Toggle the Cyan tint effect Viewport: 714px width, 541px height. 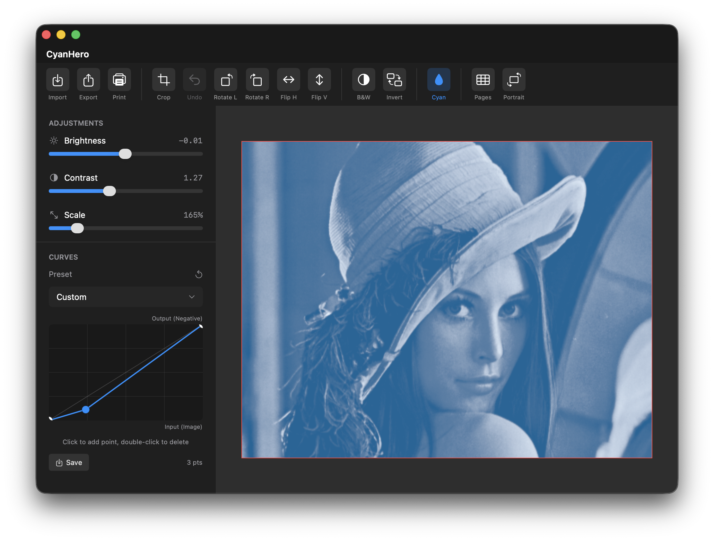439,80
